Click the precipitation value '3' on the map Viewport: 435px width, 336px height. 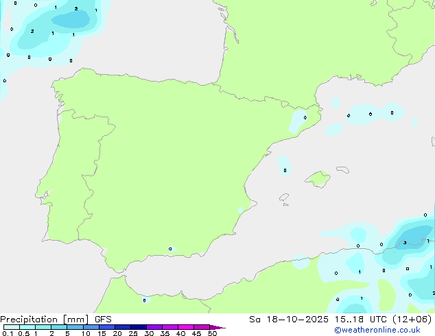[x=405, y=243]
